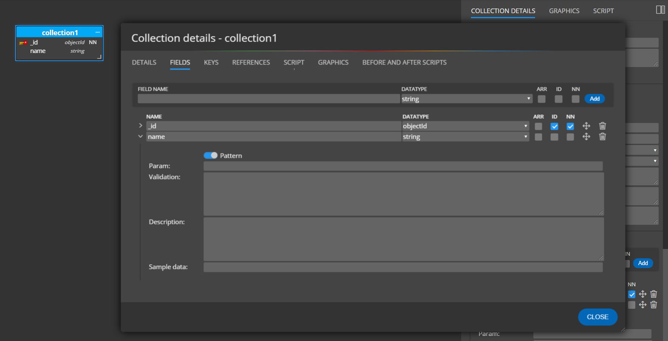The height and width of the screenshot is (341, 668).
Task: Check NN box in new field row
Action: 575,99
